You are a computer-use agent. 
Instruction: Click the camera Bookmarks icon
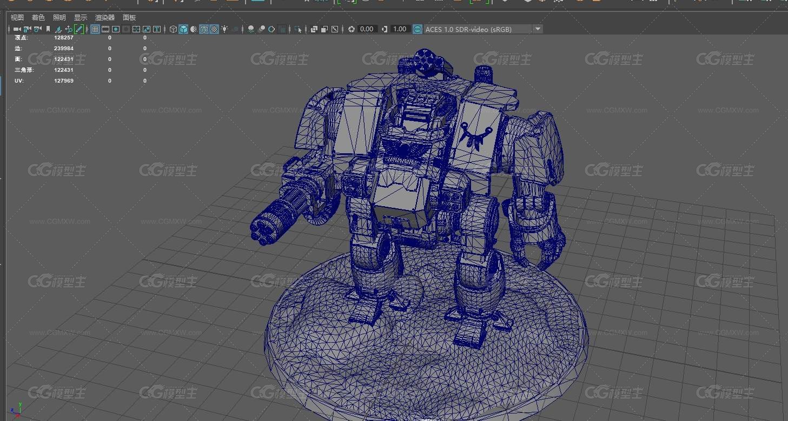(48, 29)
